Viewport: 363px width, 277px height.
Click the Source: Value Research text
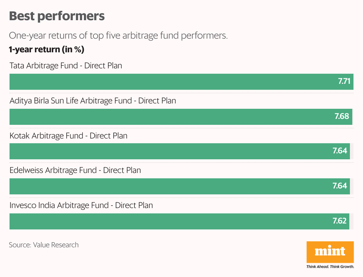[44, 245]
